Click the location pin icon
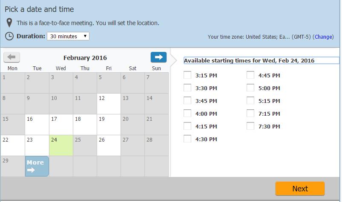 (9, 23)
